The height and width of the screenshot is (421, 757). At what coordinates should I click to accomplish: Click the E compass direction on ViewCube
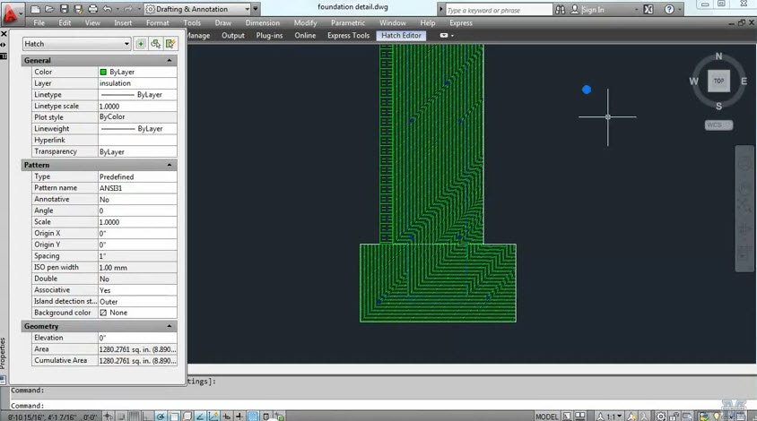coord(744,81)
